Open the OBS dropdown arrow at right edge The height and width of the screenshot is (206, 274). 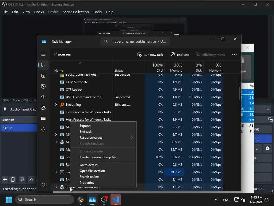[268, 109]
